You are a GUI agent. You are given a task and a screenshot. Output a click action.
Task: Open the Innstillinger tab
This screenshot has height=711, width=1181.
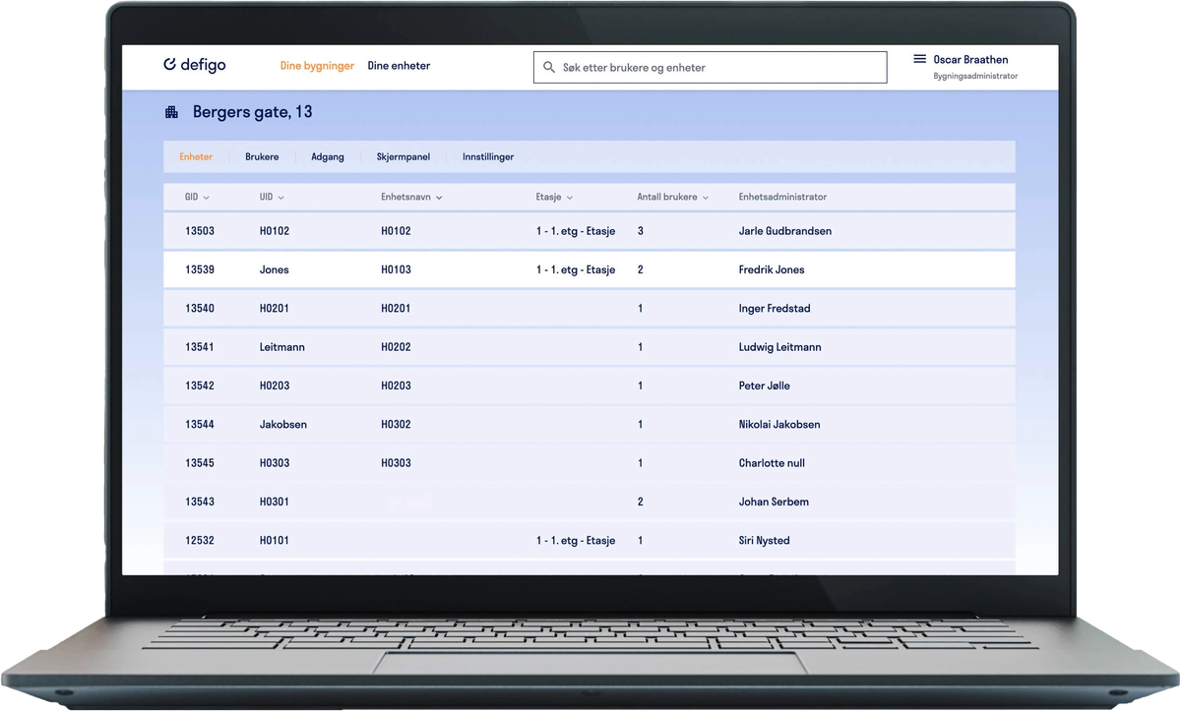pyautogui.click(x=488, y=156)
